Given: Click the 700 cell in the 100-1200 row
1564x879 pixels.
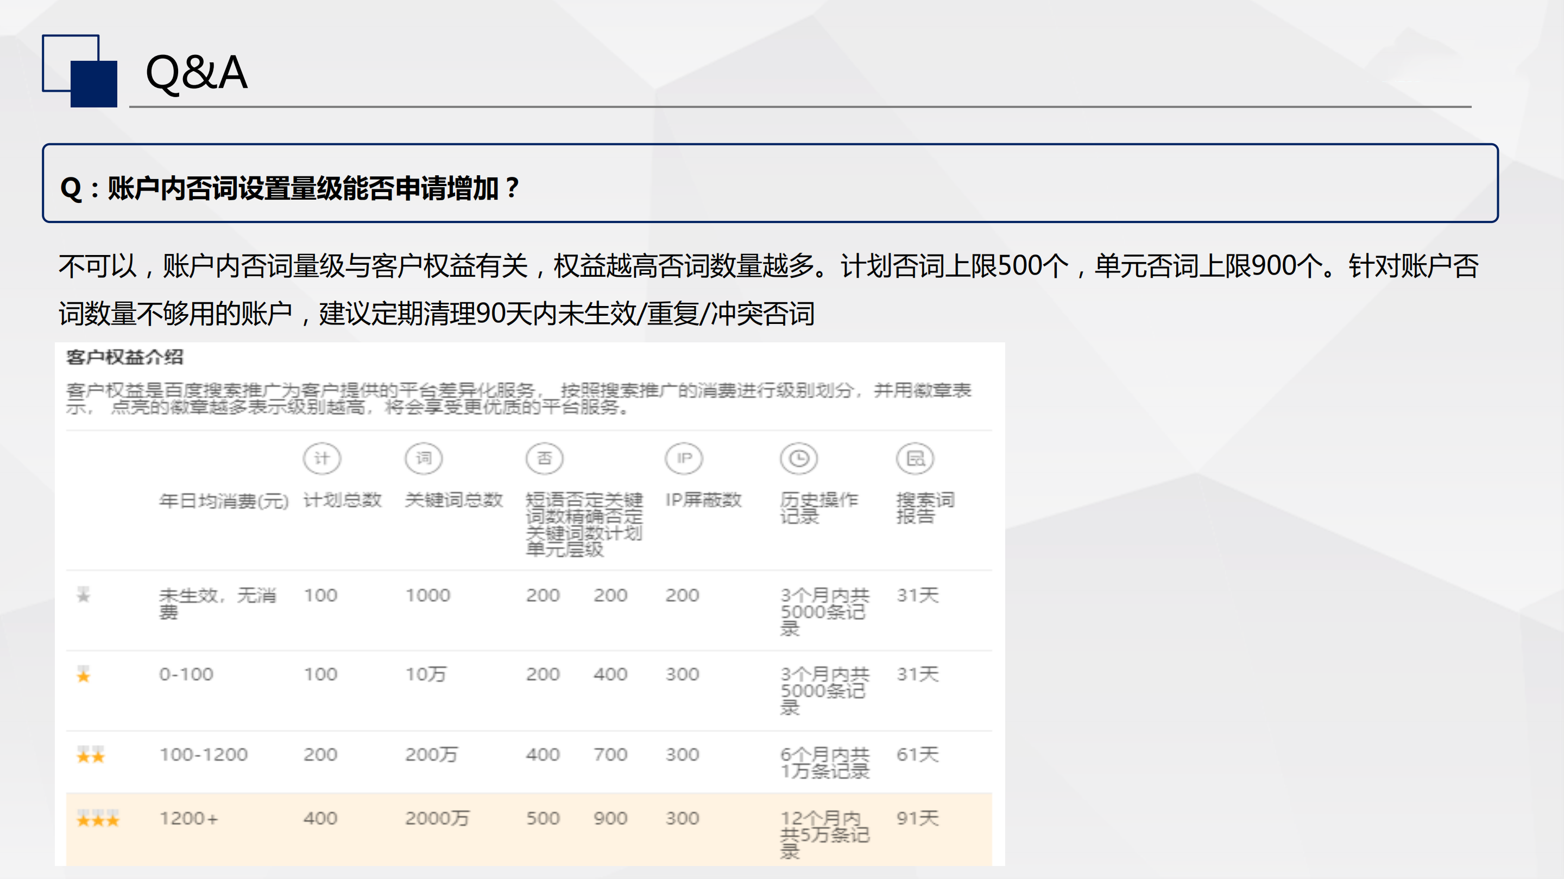Looking at the screenshot, I should click(611, 755).
